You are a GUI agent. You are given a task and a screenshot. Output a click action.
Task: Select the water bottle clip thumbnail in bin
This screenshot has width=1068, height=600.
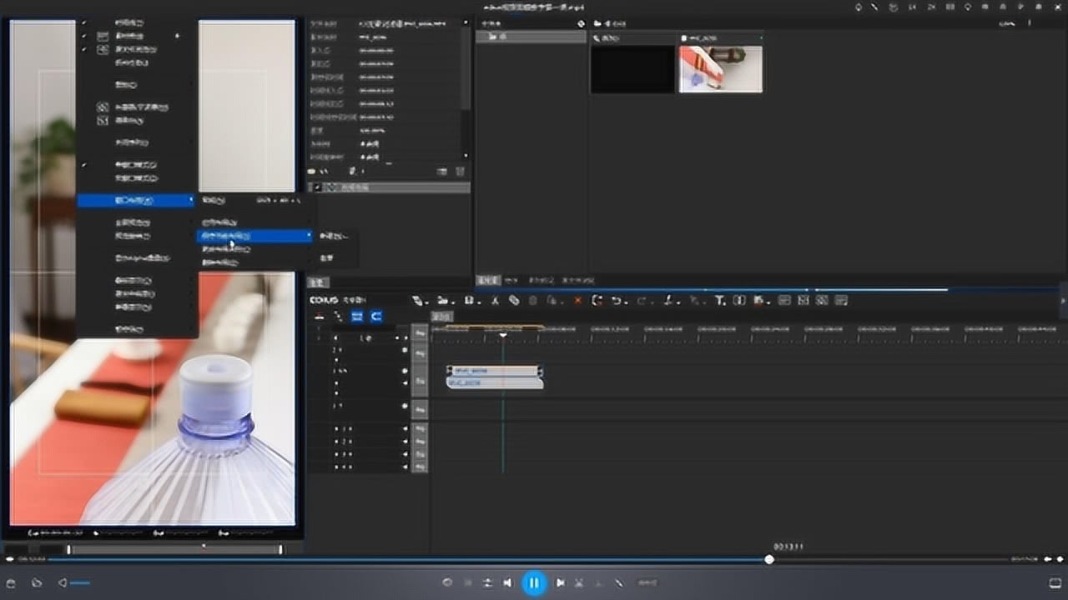pos(720,68)
